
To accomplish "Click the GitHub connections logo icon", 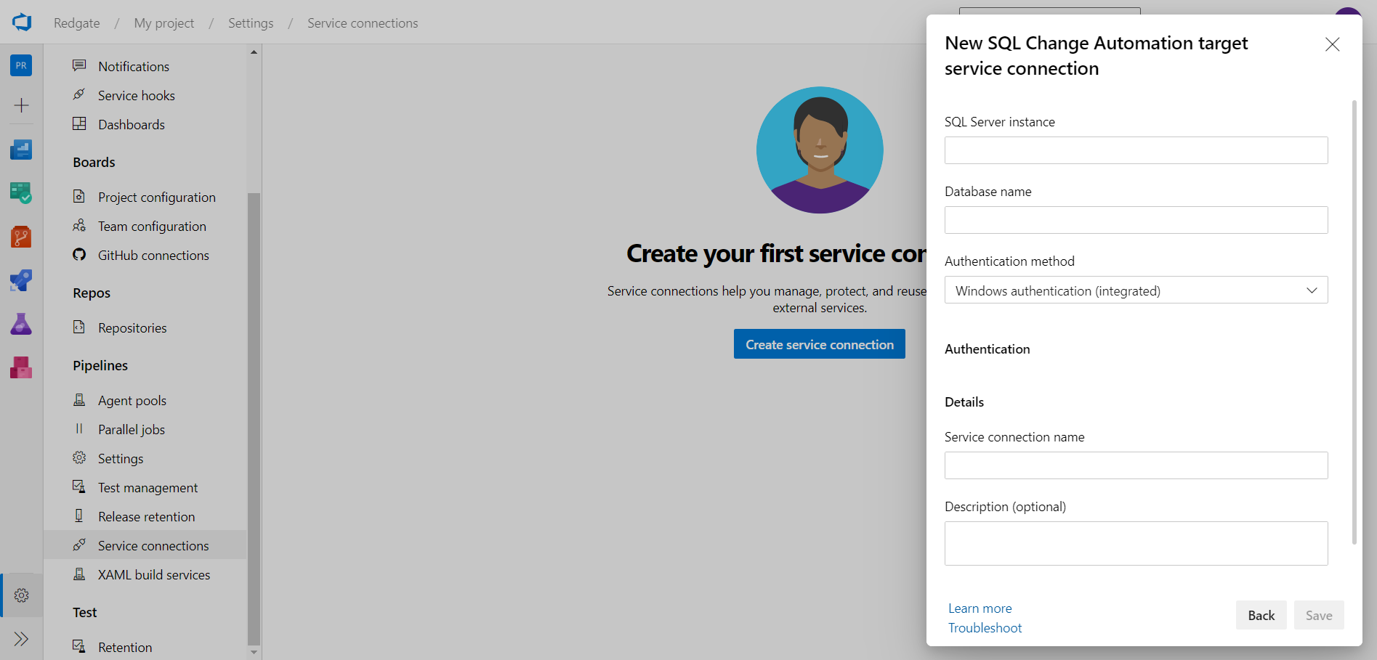I will pos(79,255).
